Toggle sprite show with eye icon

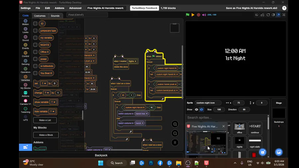coord(196,110)
